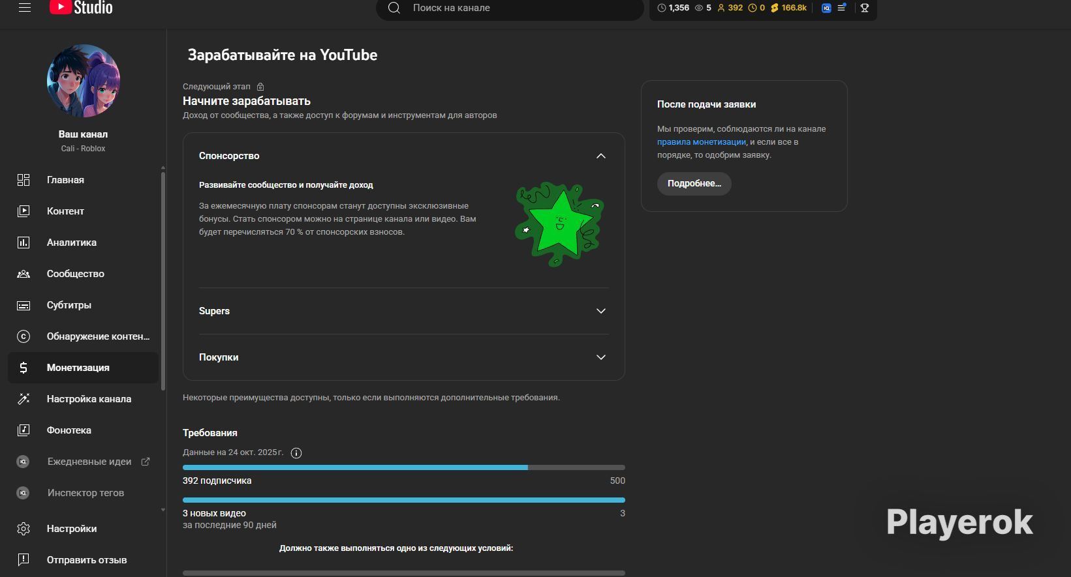Click the gear icon for Настройки
The height and width of the screenshot is (577, 1071).
pyautogui.click(x=23, y=529)
